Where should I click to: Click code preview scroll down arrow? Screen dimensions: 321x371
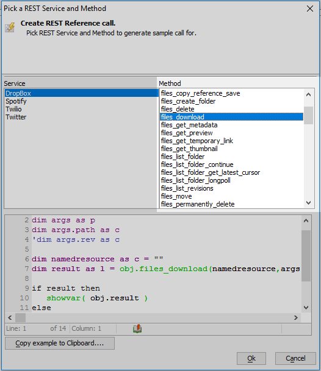tap(306, 308)
